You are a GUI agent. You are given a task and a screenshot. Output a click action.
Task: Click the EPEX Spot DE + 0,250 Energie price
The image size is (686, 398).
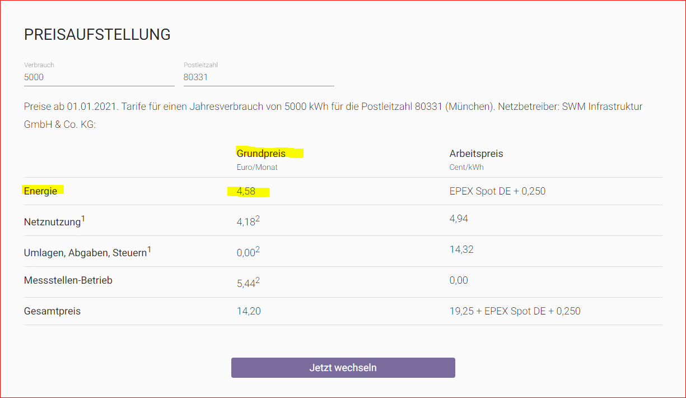497,191
